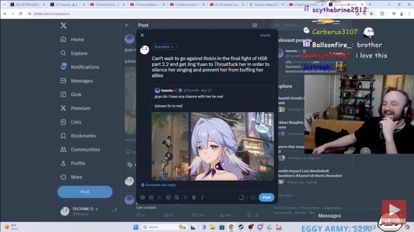414x232 pixels.
Task: Add another post with the plus icon
Action: pos(253,197)
